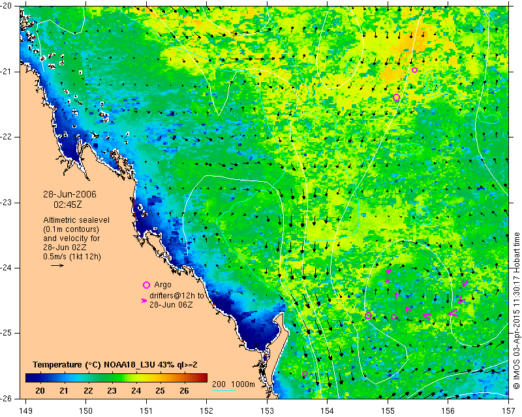Click the longitude axis label 149

[25, 411]
